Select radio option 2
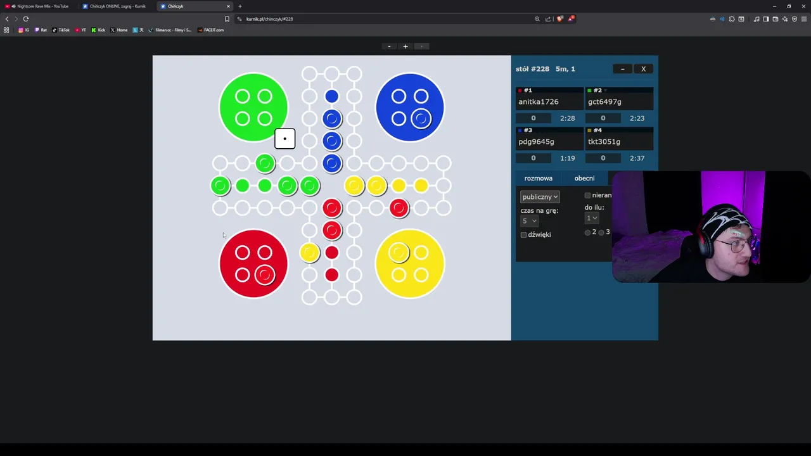The image size is (811, 456). 587,232
